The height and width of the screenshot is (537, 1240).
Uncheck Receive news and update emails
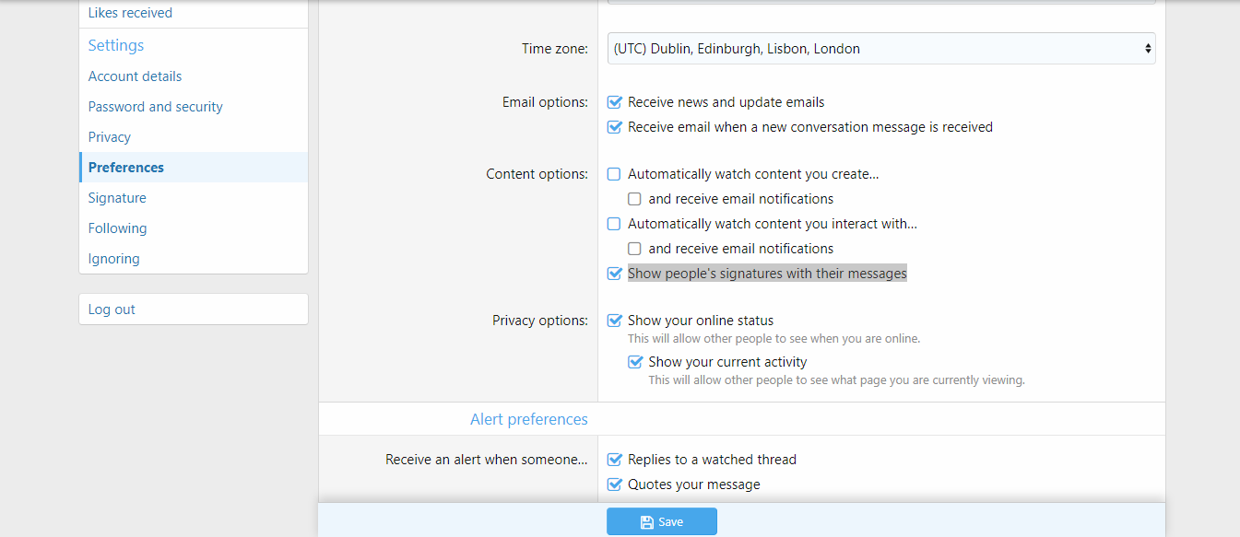click(615, 102)
